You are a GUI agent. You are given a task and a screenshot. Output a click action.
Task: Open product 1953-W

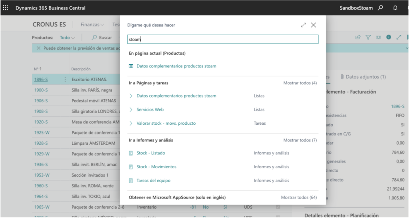(42, 175)
